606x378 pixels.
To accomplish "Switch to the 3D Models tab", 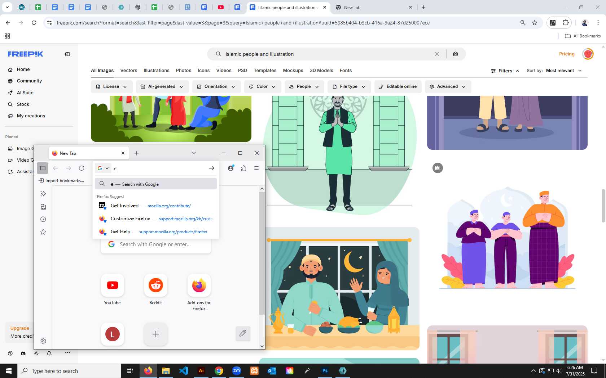I will tap(321, 71).
